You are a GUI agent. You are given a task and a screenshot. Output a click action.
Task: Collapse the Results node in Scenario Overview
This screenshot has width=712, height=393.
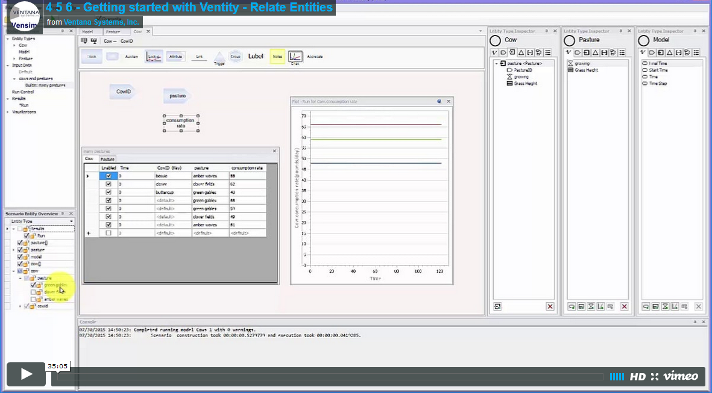click(14, 229)
